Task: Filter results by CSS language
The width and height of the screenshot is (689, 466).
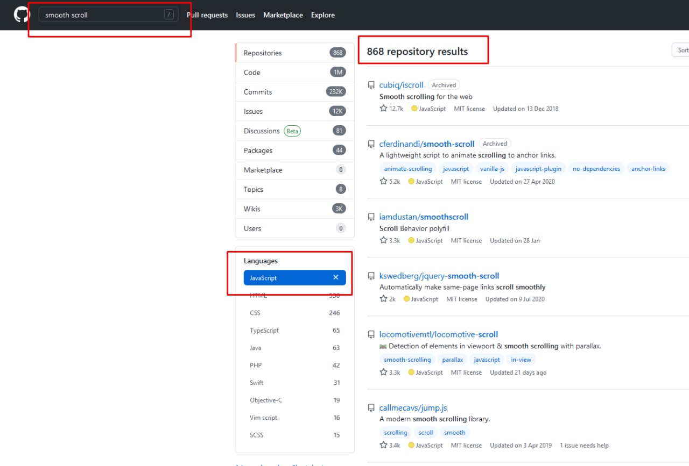Action: (x=295, y=313)
